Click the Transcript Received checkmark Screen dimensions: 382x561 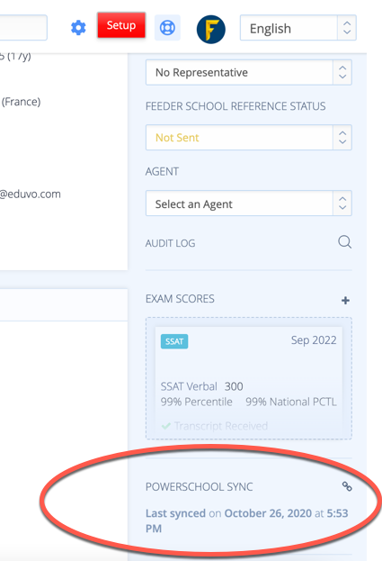166,426
